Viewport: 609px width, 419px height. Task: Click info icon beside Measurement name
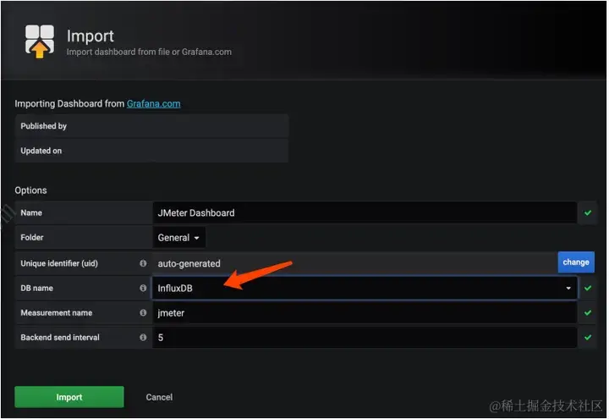(143, 313)
